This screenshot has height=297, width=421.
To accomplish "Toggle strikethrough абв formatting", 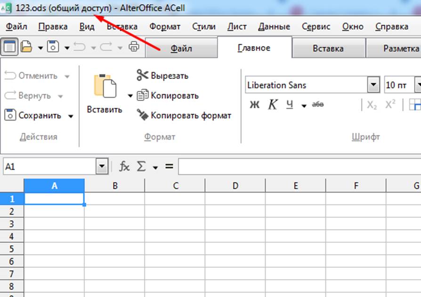I will point(318,104).
